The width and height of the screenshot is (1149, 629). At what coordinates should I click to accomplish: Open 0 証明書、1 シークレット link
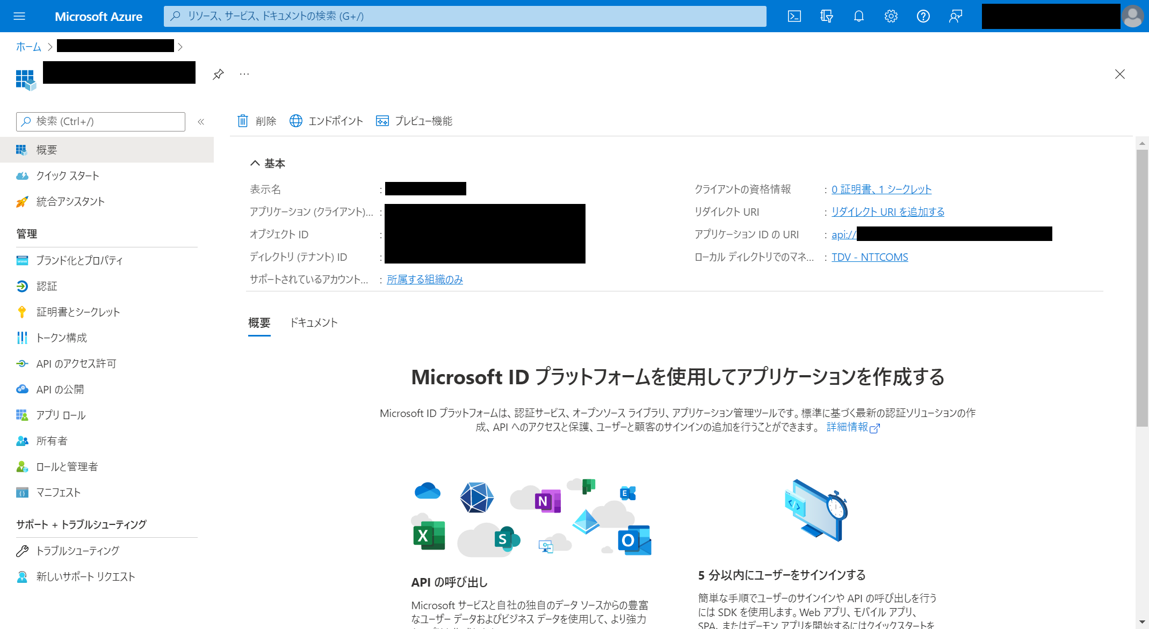coord(881,189)
